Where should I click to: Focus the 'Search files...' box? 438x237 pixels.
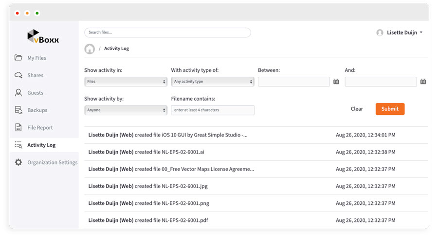tap(167, 33)
